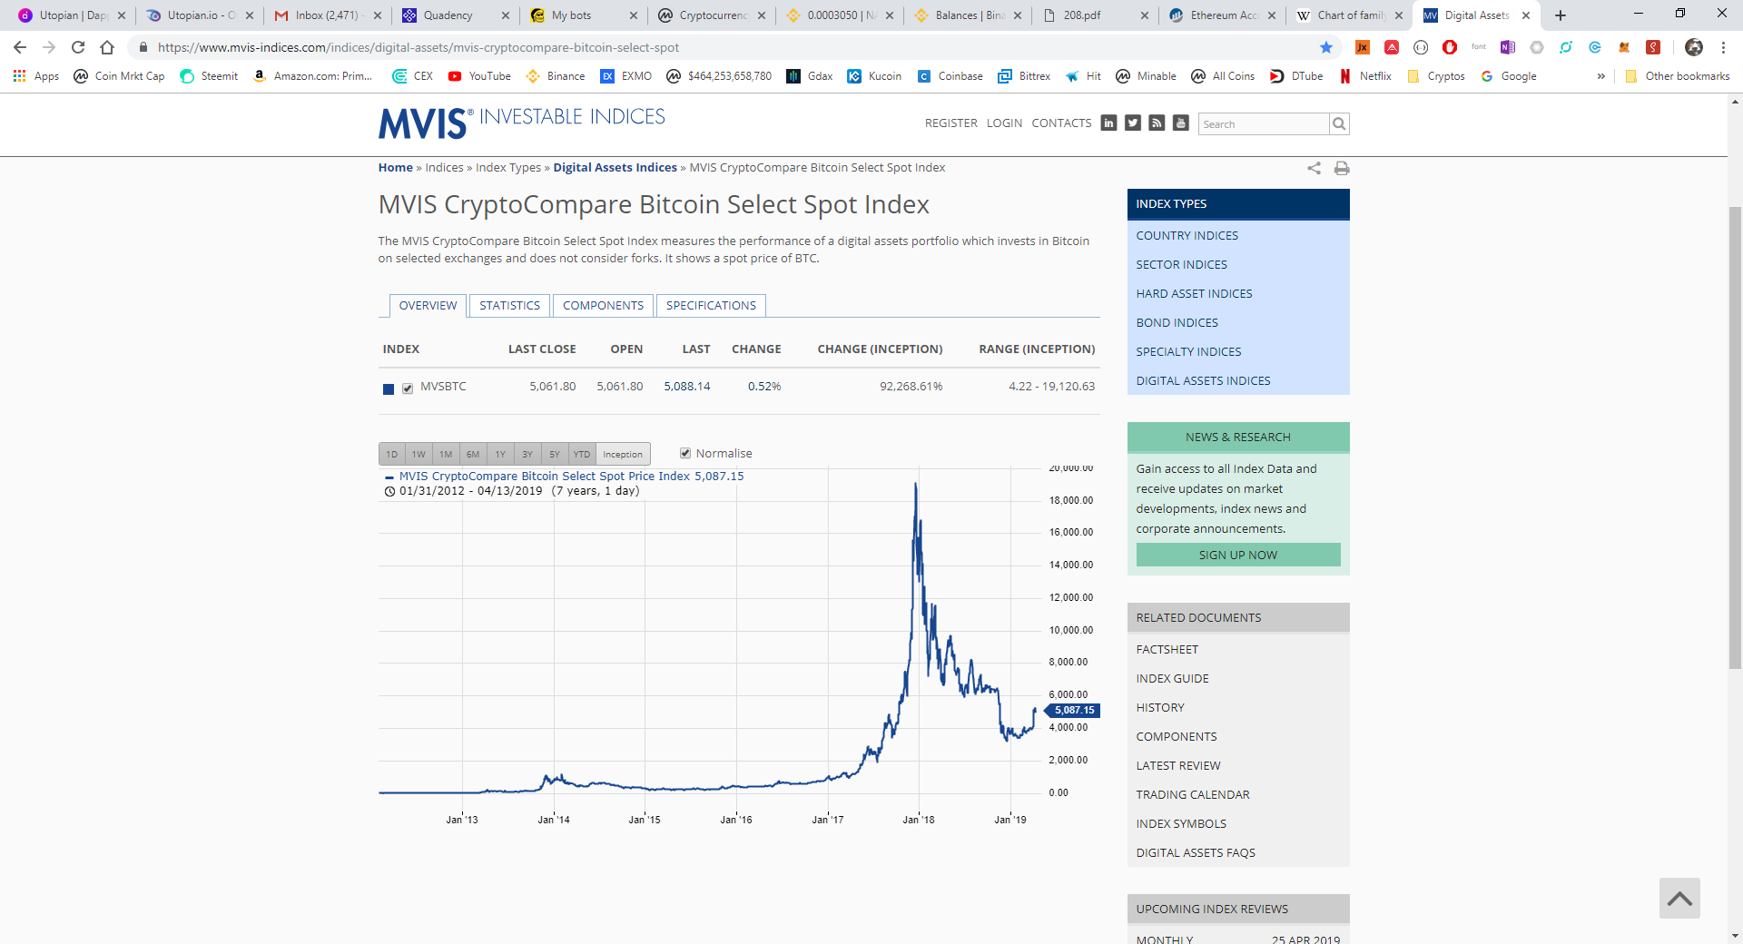Click the LOGIN link
Screen dimensions: 1743x944
[1004, 123]
